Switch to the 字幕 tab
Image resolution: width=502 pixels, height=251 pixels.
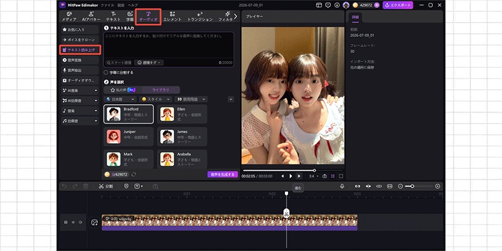point(130,17)
